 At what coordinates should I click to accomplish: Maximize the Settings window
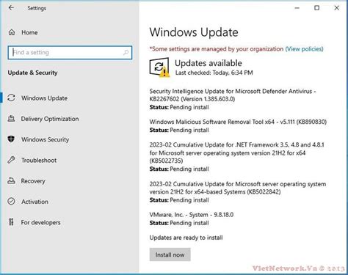pos(317,8)
